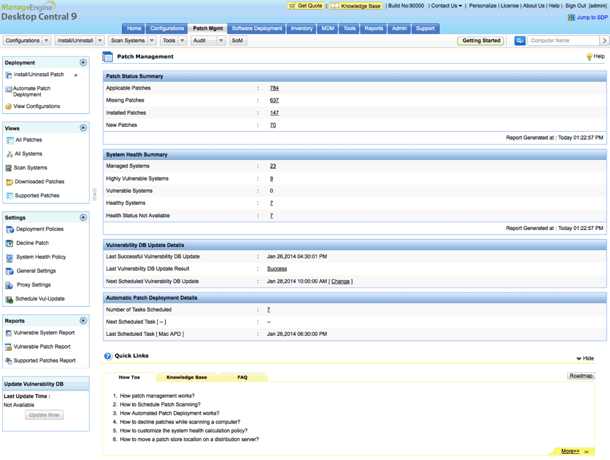This screenshot has width=610, height=460.
Task: Open 'How patch management works?' link
Action: tap(157, 396)
